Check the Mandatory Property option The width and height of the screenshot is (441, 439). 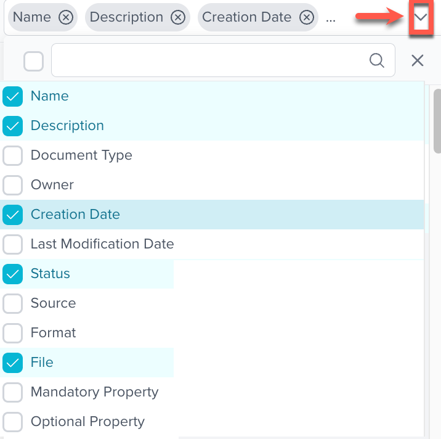13,392
